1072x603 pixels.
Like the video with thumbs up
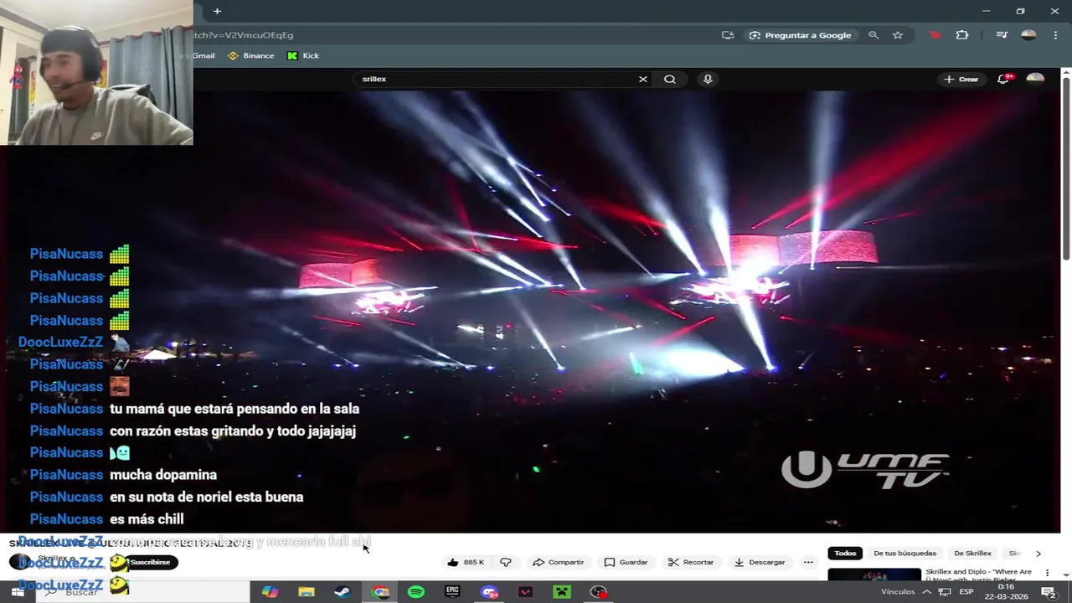tap(466, 562)
